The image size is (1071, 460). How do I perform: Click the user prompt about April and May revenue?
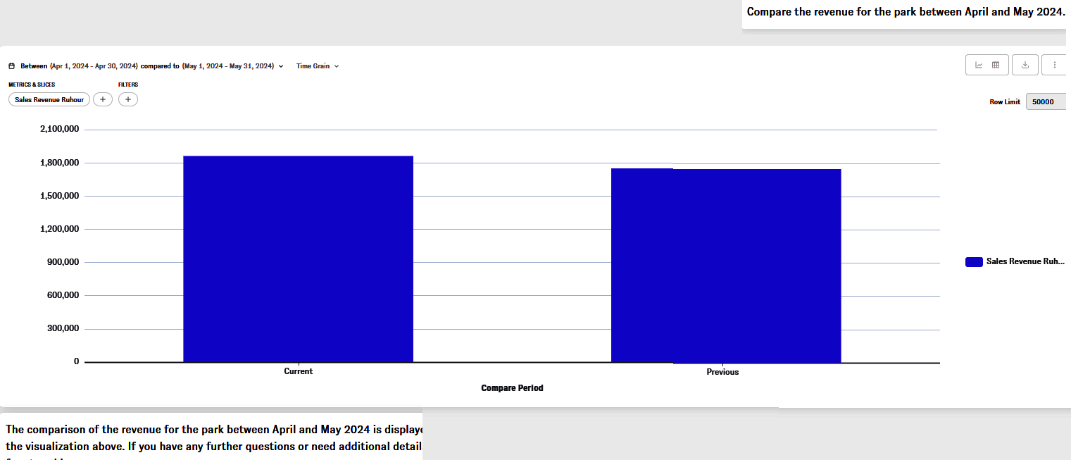tap(906, 12)
